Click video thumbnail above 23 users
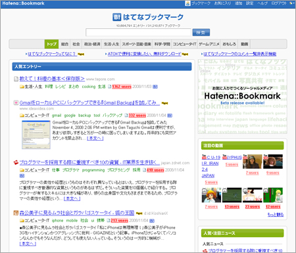The width and height of the screenshot is (296, 253). (253, 195)
